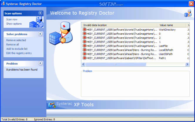The width and height of the screenshot is (195, 122).
Task: Start a scan with Scan now
Action: [12, 19]
